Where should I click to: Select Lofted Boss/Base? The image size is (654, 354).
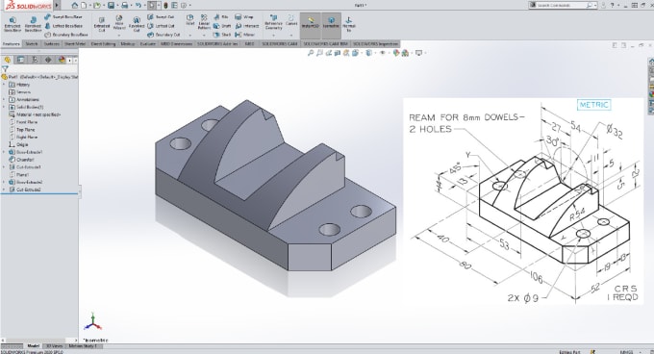pyautogui.click(x=63, y=26)
